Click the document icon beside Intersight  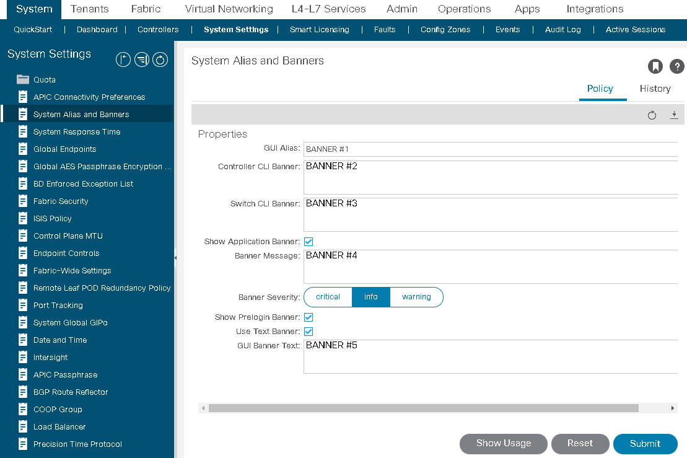pos(23,357)
